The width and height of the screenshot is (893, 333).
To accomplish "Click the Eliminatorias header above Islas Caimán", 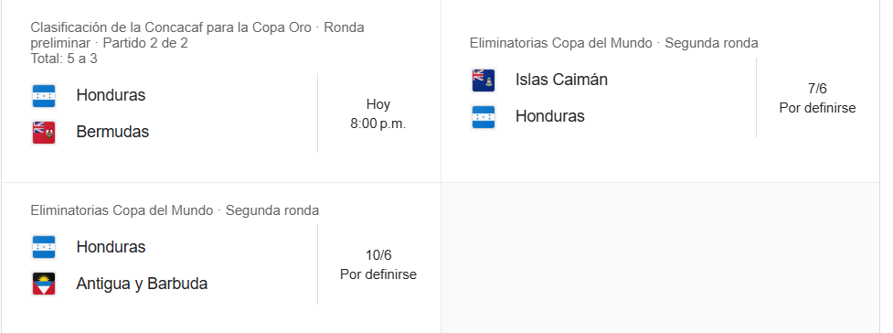I will pos(614,43).
